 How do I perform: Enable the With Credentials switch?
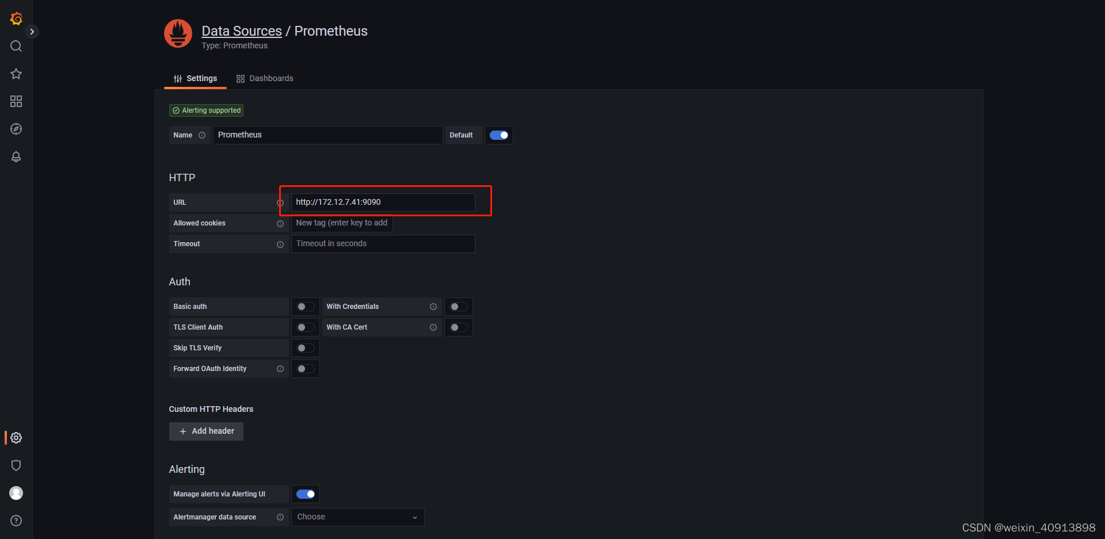(459, 307)
